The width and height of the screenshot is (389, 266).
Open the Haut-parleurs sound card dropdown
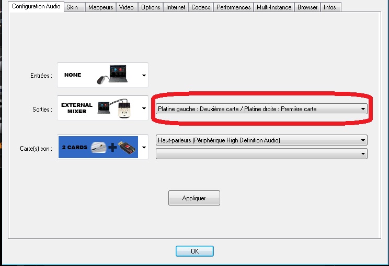point(261,140)
